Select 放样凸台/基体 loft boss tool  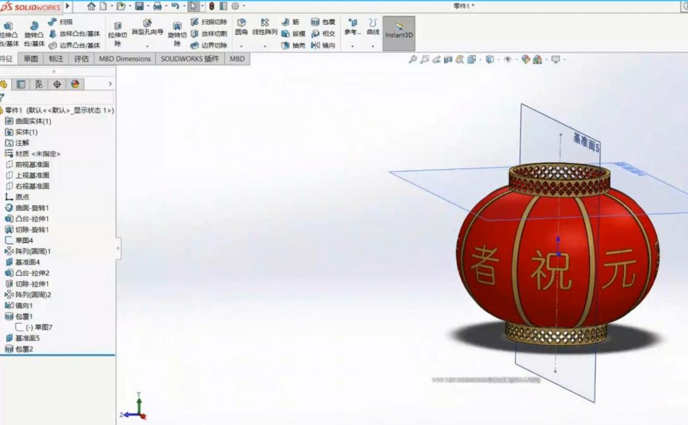[75, 34]
